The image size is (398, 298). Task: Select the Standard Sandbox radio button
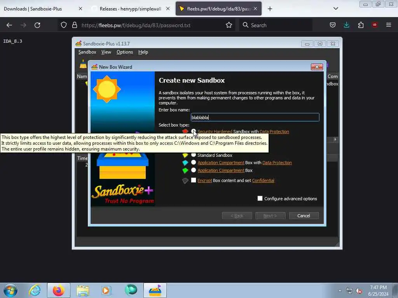[194, 155]
